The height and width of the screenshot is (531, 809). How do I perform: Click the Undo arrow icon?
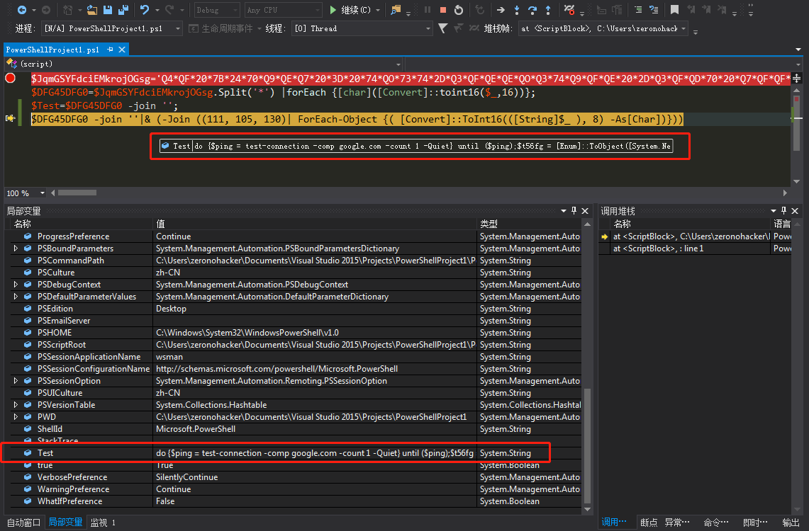click(x=145, y=10)
